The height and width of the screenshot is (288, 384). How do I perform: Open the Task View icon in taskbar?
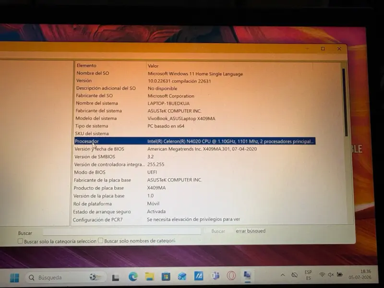point(116,277)
